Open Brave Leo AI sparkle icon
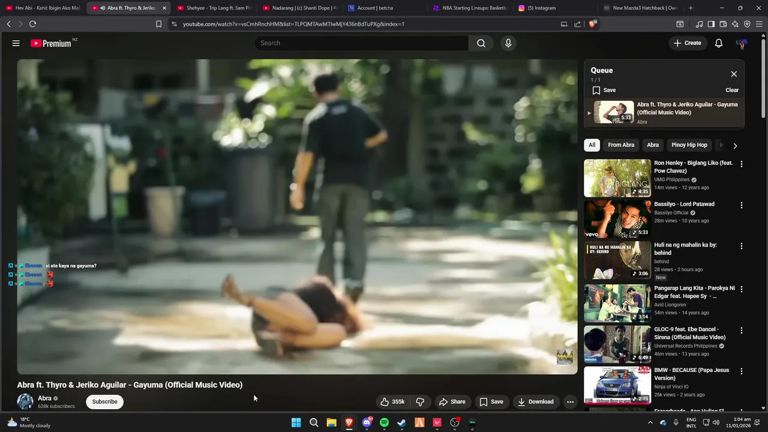Image resolution: width=768 pixels, height=432 pixels. coord(735,24)
